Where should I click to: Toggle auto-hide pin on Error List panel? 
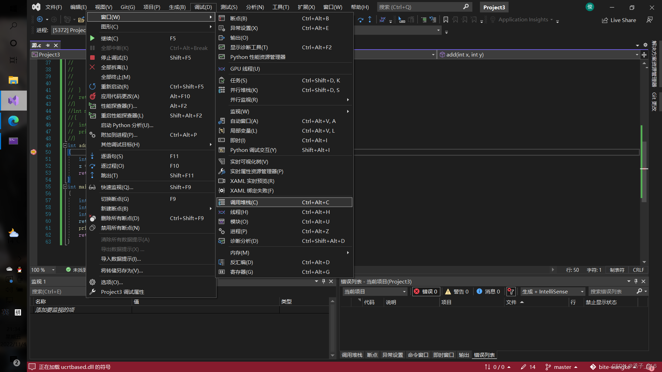pyautogui.click(x=636, y=281)
